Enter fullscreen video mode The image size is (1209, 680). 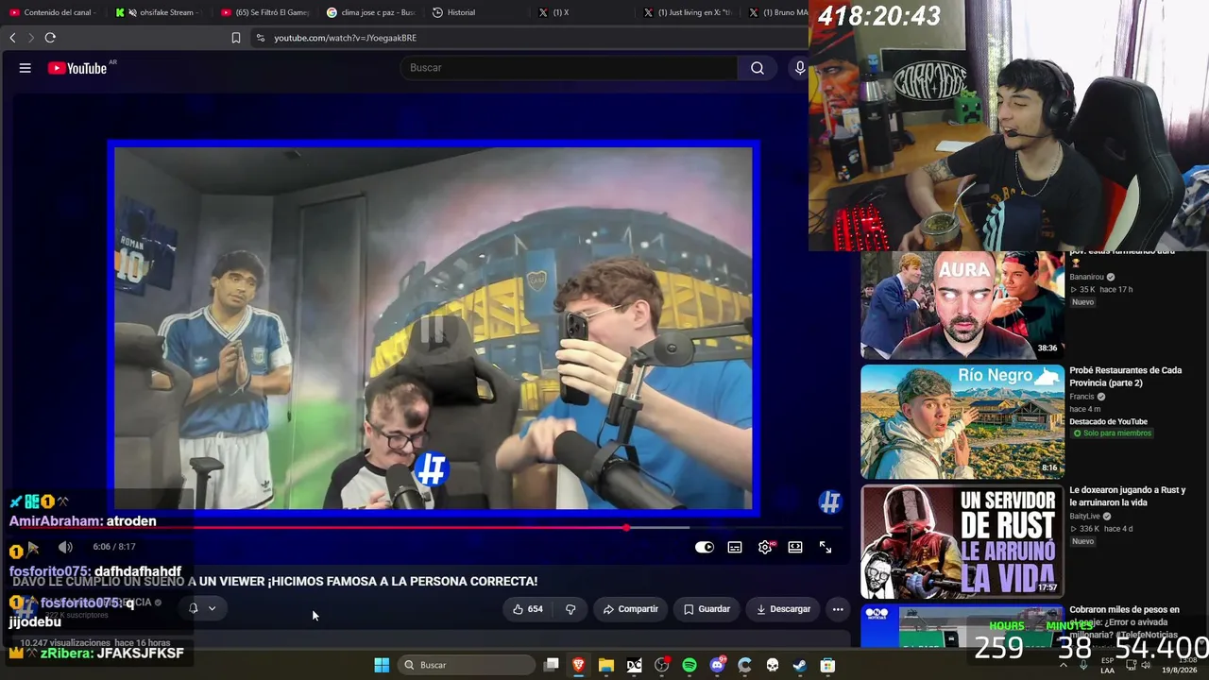coord(826,547)
